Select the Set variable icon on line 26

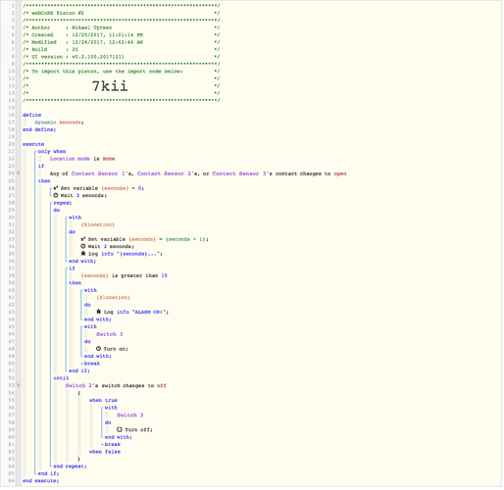click(56, 188)
